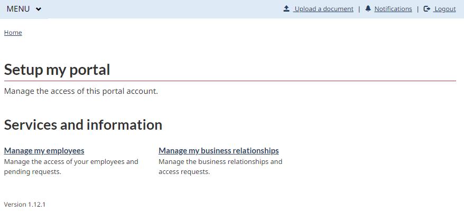Image resolution: width=464 pixels, height=213 pixels.
Task: Click the logout exit icon
Action: coord(427,8)
